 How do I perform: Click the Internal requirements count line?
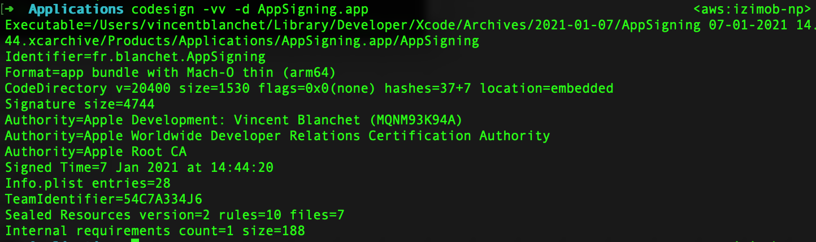tap(155, 231)
